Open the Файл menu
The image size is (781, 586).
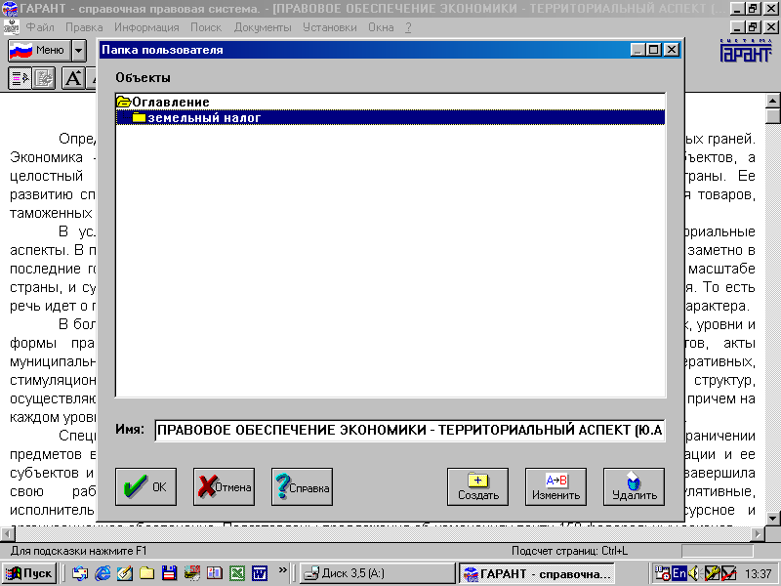coord(40,27)
